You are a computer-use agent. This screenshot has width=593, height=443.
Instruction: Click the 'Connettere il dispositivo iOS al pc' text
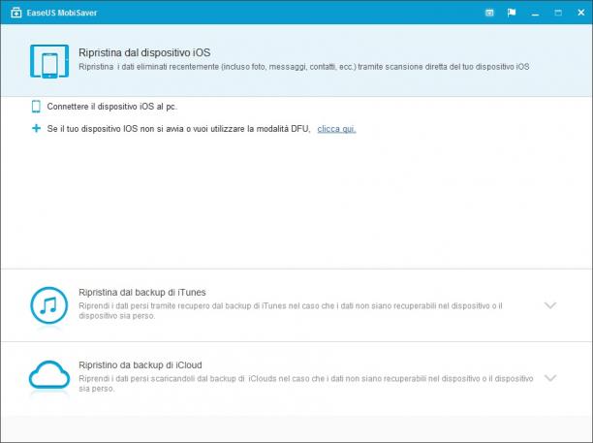point(112,107)
